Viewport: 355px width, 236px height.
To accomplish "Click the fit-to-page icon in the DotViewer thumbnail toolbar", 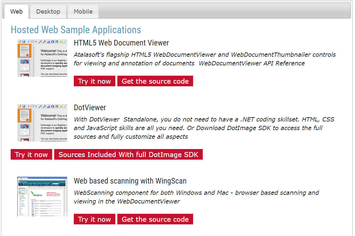I will pyautogui.click(x=52, y=106).
